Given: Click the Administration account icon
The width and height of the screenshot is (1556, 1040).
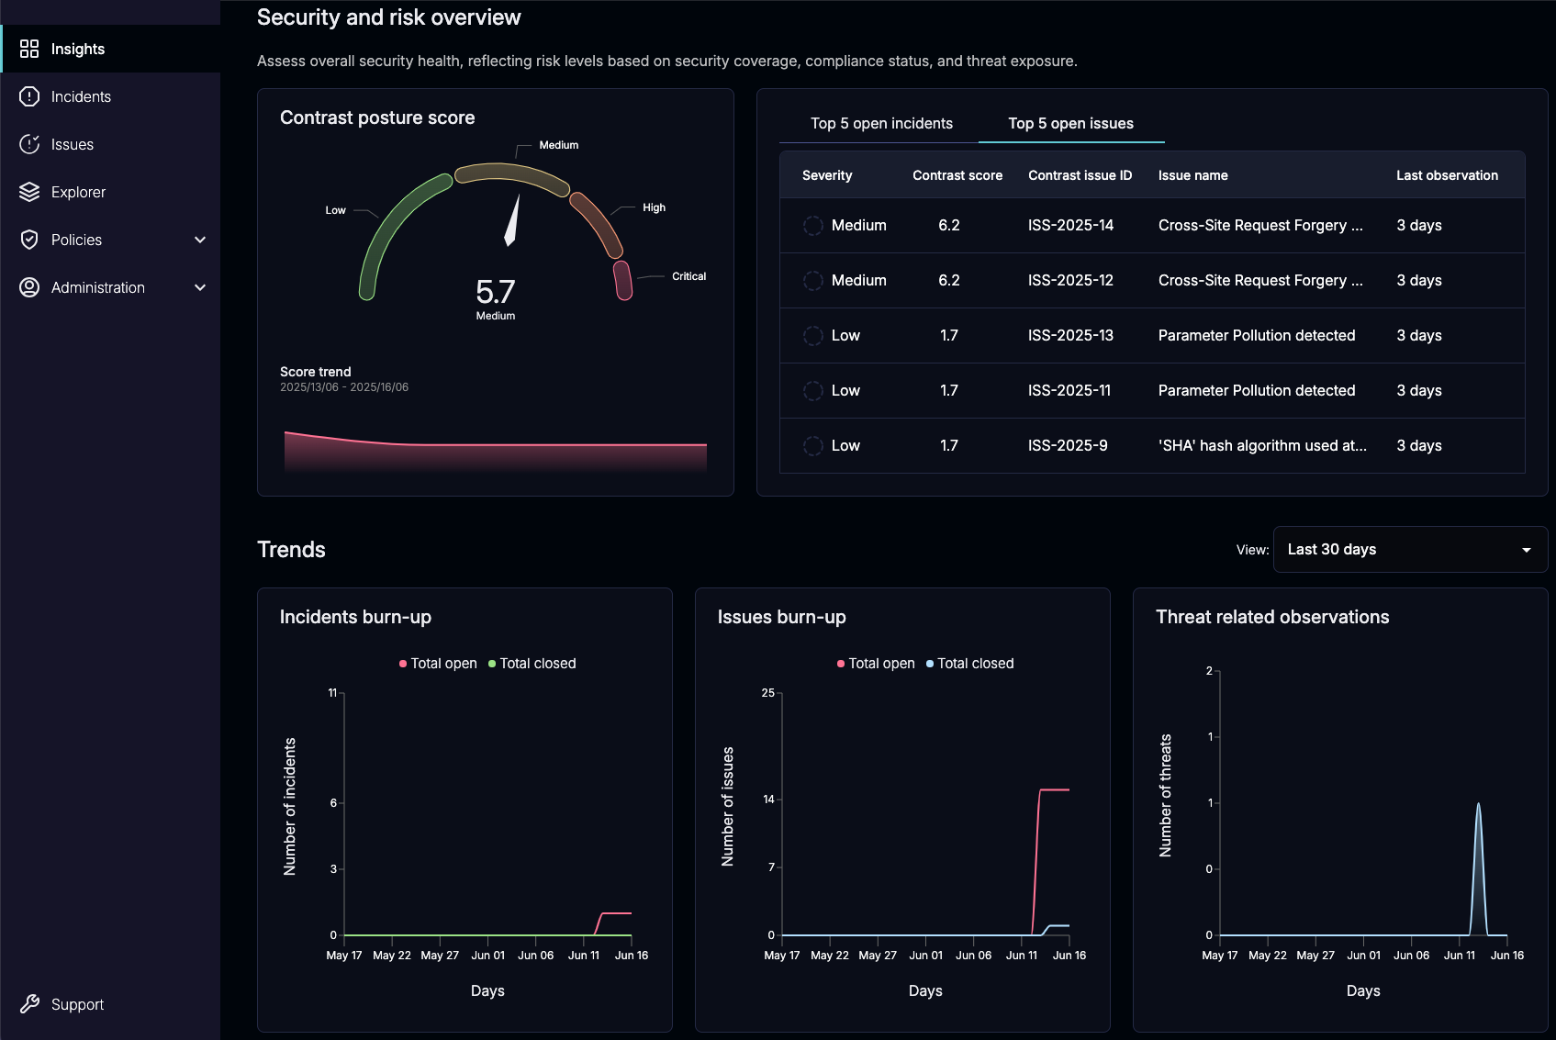Looking at the screenshot, I should [29, 287].
